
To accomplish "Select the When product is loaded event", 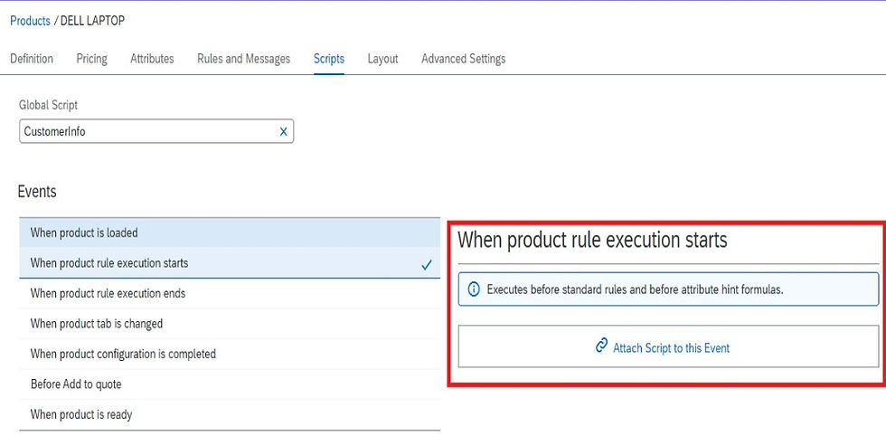I will 84,232.
